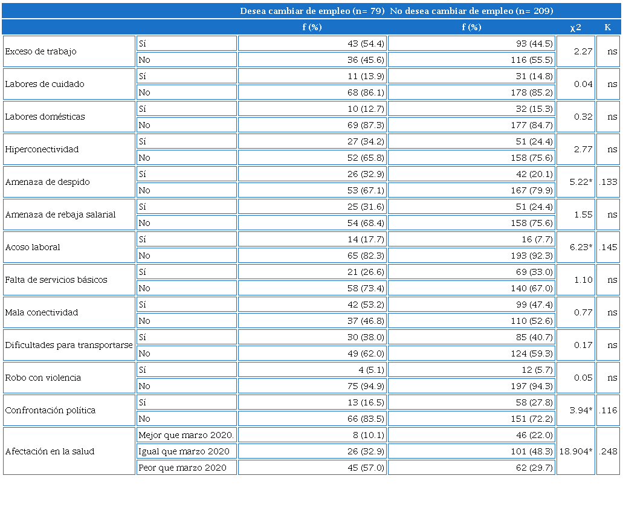
Task: Click the 'Desea cambiar de empleo (n= 79)' header
Action: [312, 11]
